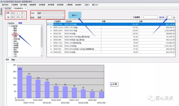This screenshot has height=106, width=179.
Task: Click the 查询>> button
Action: point(75,15)
